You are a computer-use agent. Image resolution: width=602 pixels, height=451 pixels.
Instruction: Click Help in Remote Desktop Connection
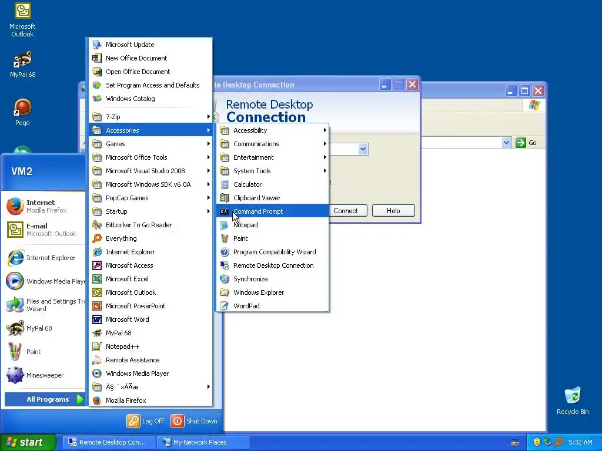point(393,211)
